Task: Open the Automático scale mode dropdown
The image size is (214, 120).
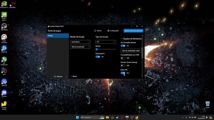Action: [x=80, y=42]
